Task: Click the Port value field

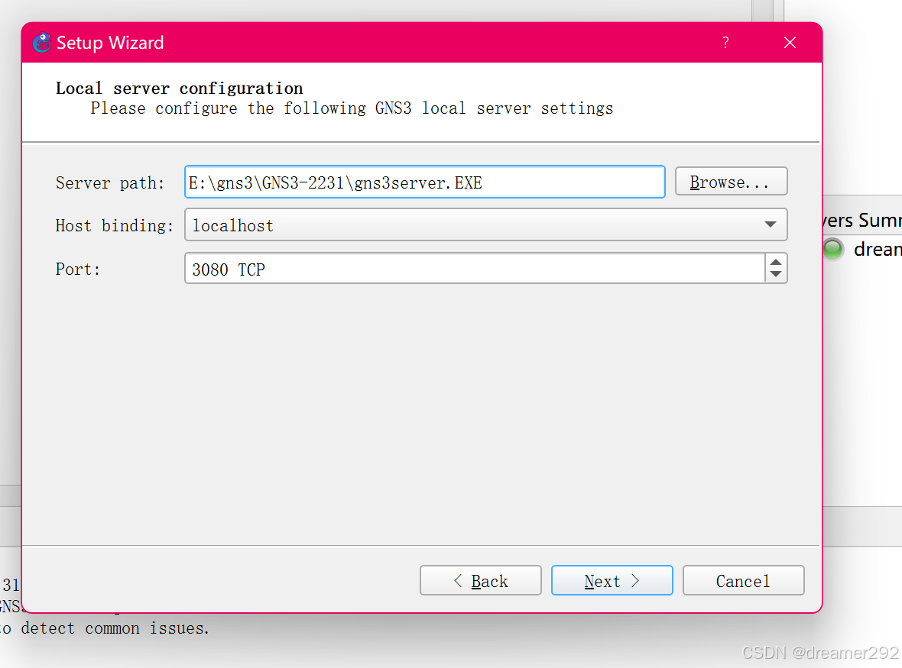Action: point(475,268)
